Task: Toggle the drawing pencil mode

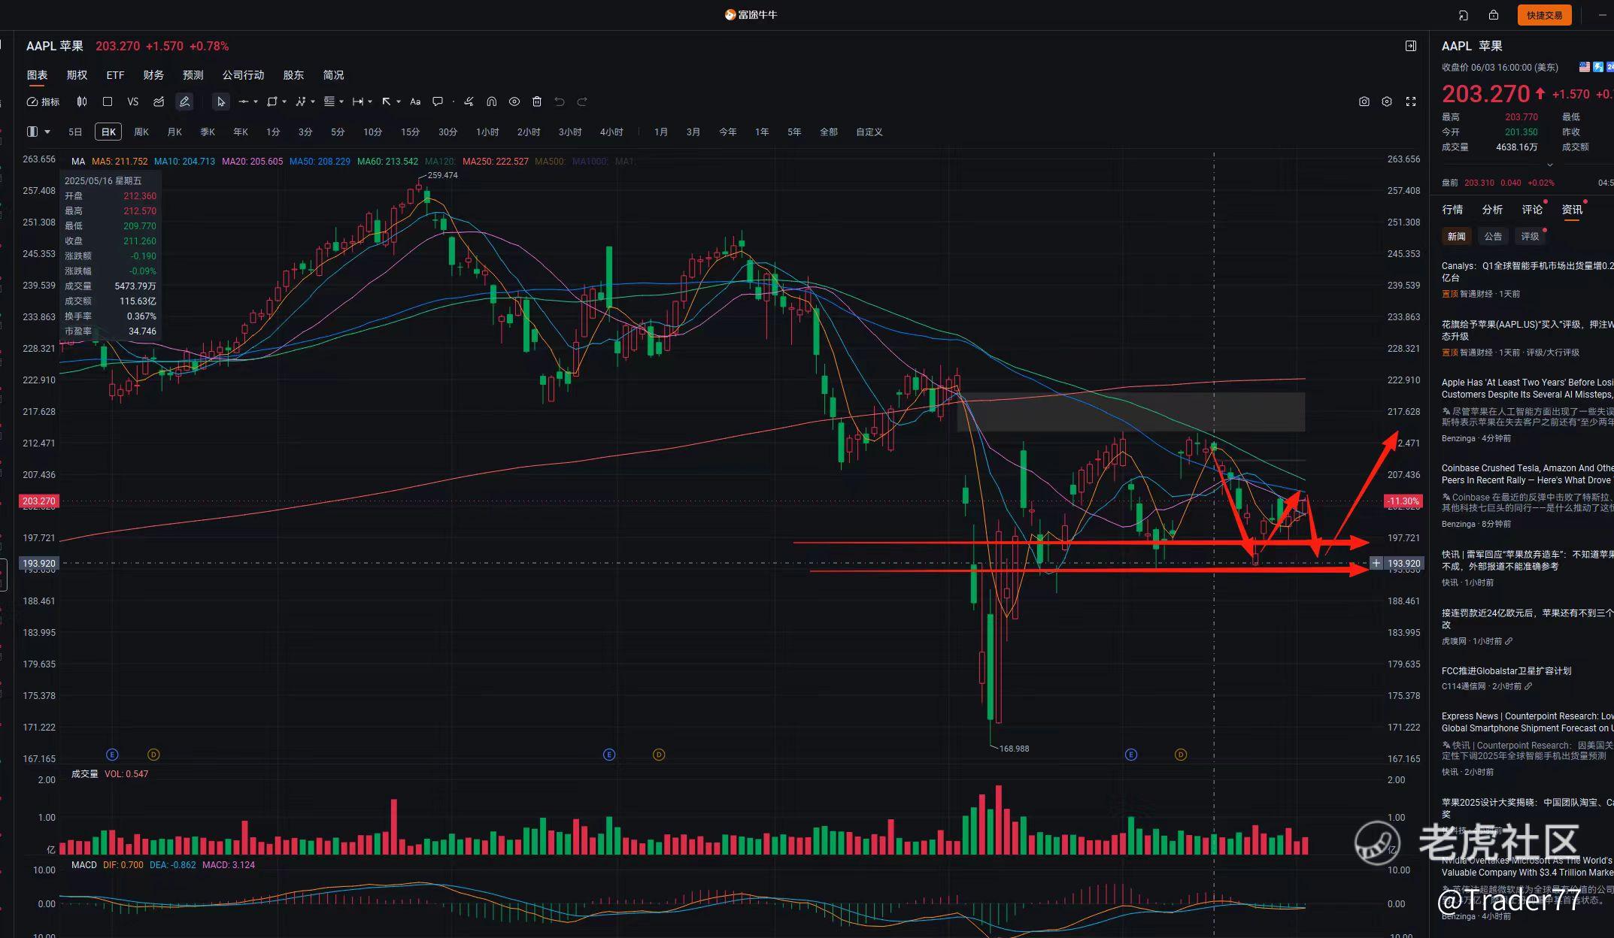Action: (184, 101)
